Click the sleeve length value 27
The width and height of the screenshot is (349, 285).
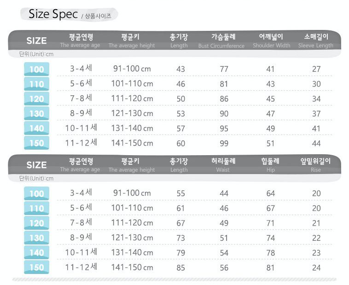click(316, 69)
